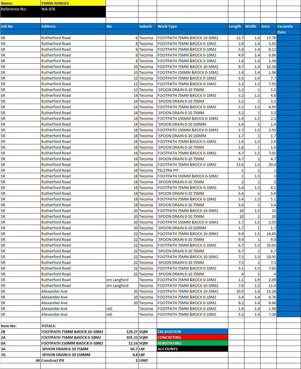Image resolution: width=301 pixels, height=369 pixels.
Task: Select the YARRA RANGES name cell
Action: click(x=73, y=3)
